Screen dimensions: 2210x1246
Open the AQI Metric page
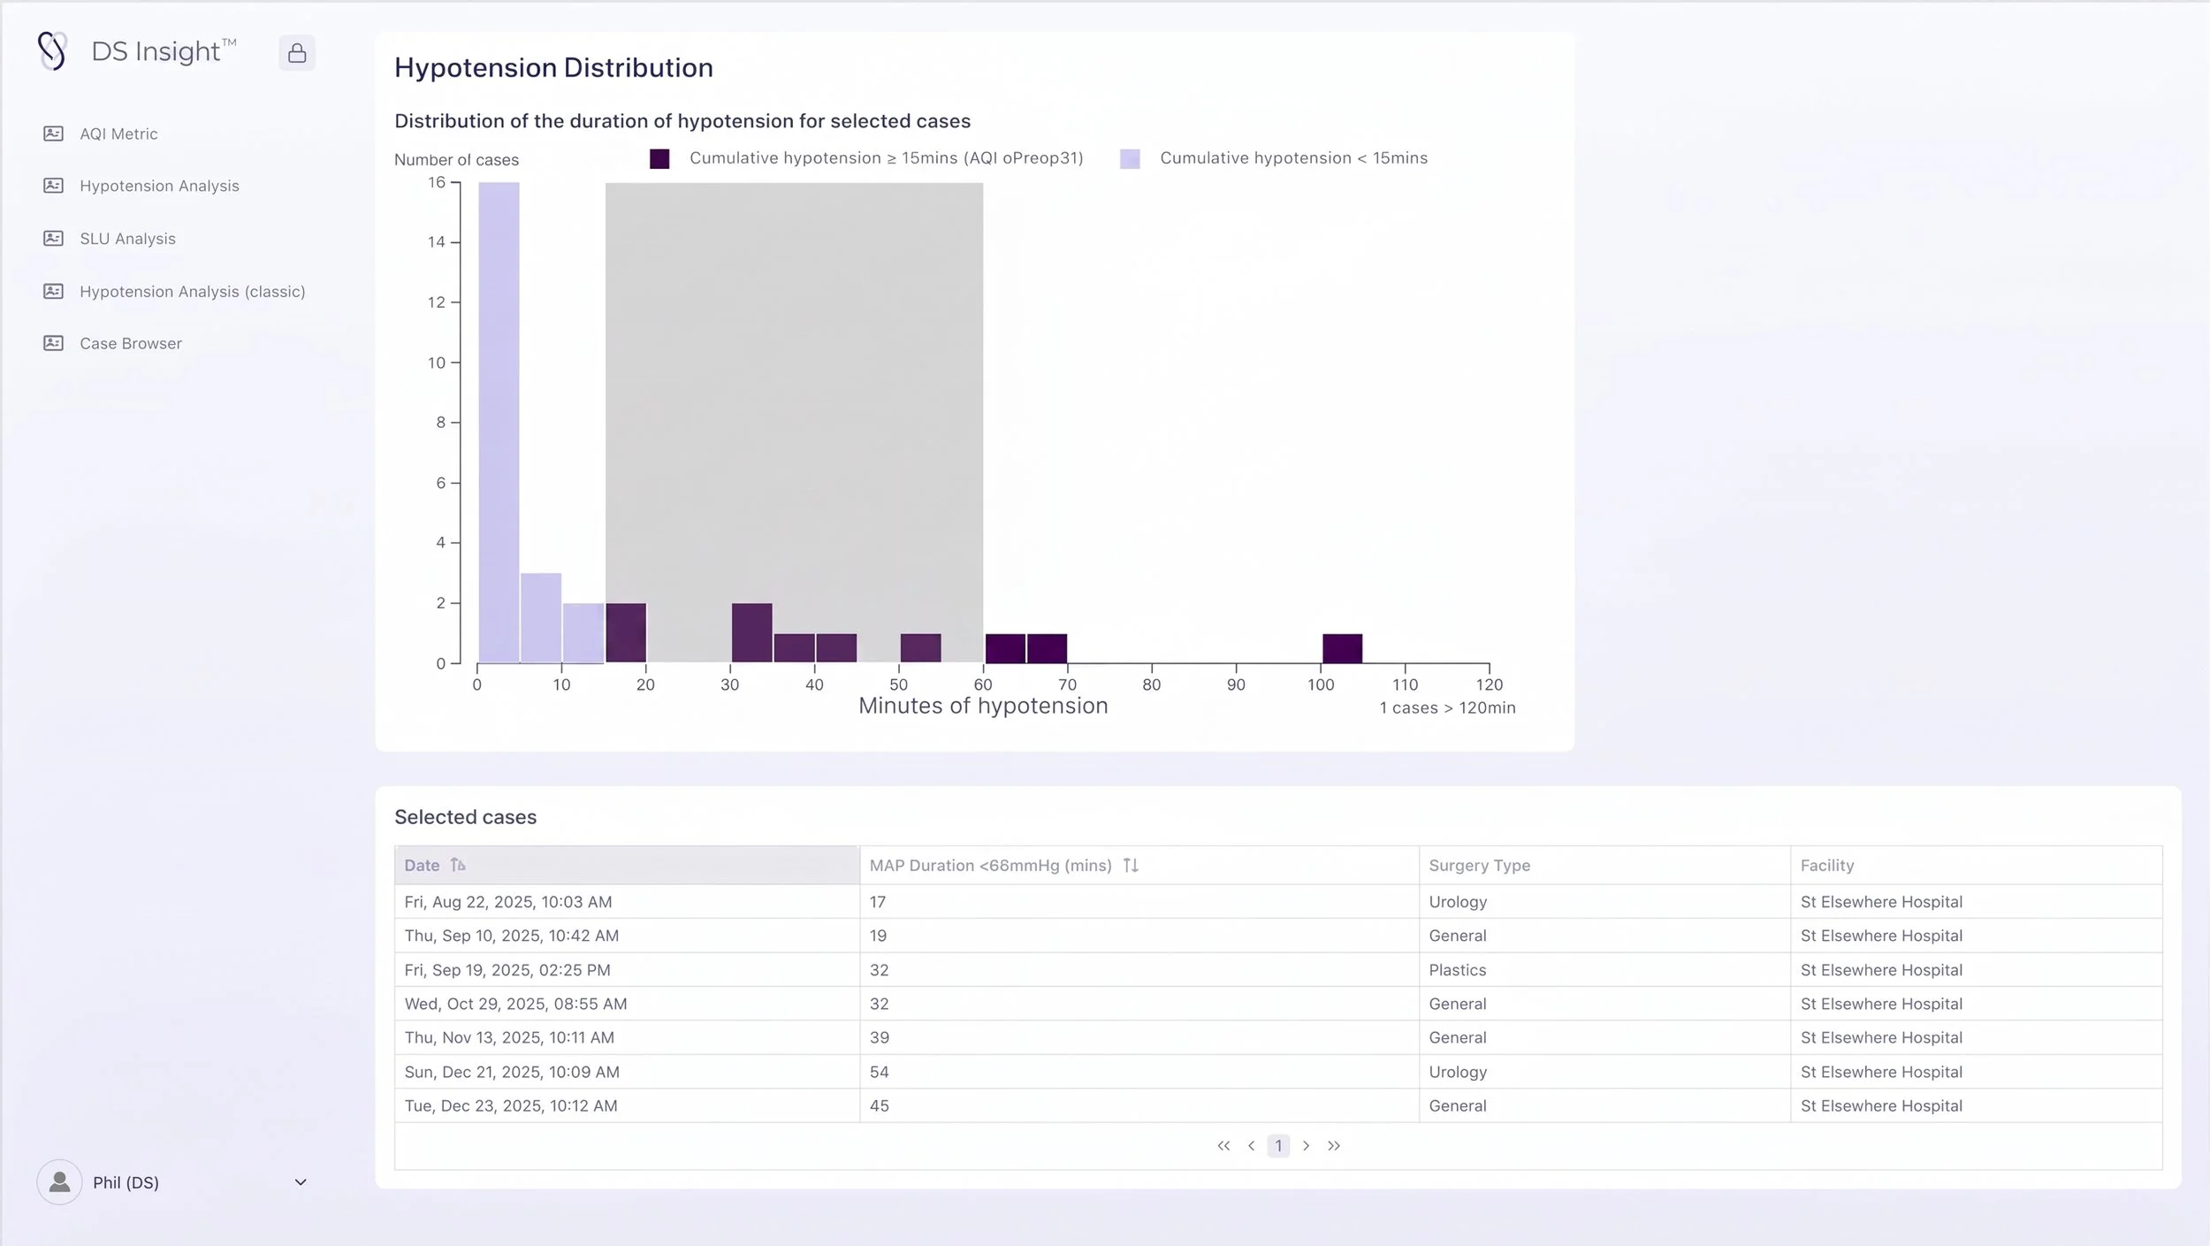(118, 134)
